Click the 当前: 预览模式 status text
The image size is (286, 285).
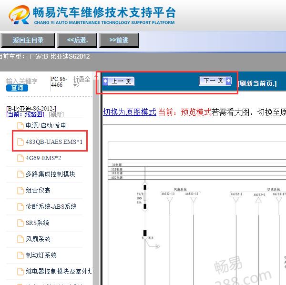(184, 112)
